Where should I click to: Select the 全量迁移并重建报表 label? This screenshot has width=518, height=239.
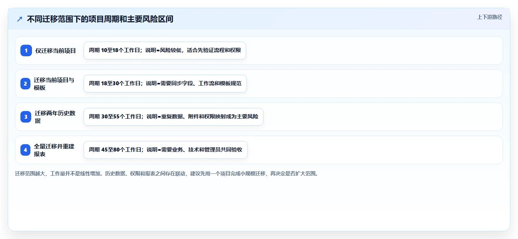click(x=54, y=150)
